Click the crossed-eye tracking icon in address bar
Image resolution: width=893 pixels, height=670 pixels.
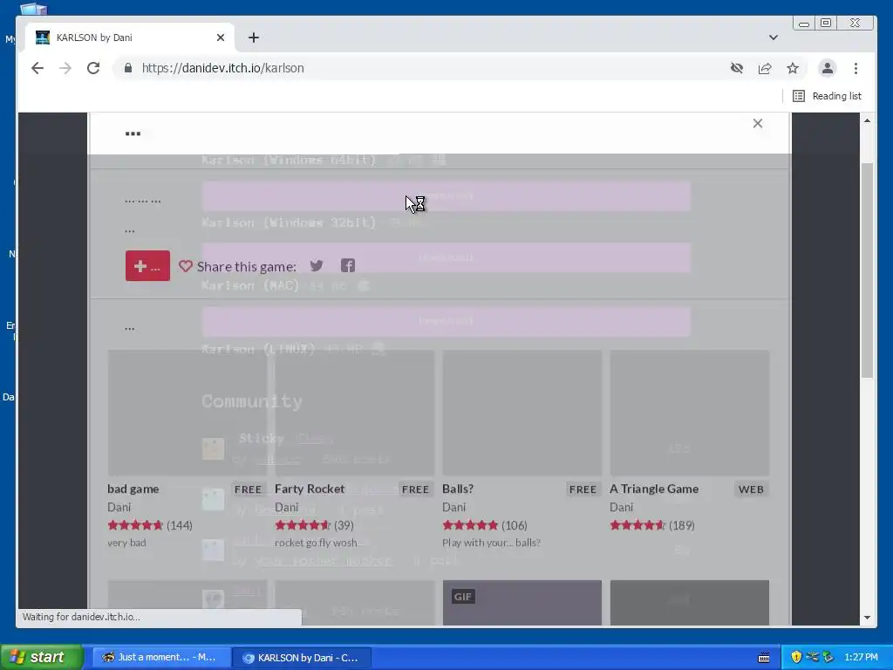coord(737,68)
